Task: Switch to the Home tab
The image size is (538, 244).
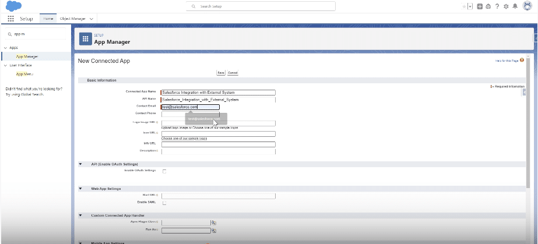Action: (48, 19)
